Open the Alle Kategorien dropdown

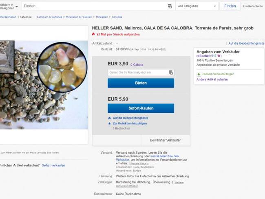(x=197, y=6)
